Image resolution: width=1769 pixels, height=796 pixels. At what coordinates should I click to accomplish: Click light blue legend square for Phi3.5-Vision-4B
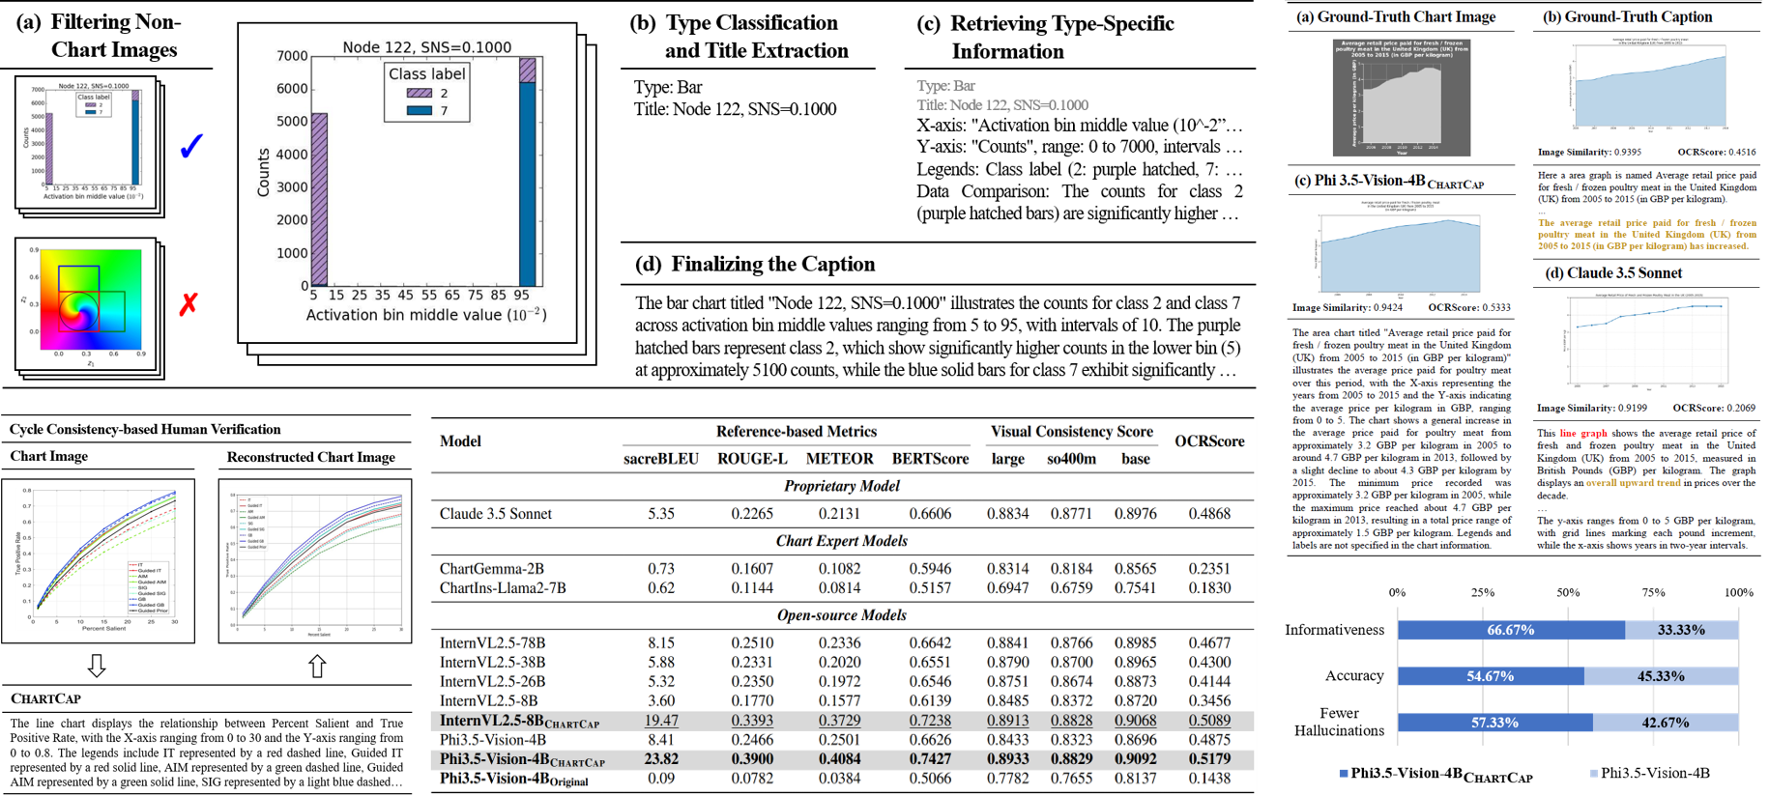pyautogui.click(x=1594, y=774)
